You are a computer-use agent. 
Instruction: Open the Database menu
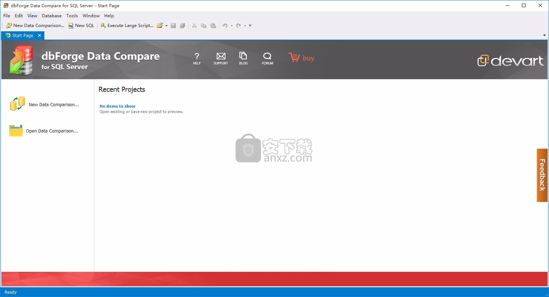pos(52,16)
